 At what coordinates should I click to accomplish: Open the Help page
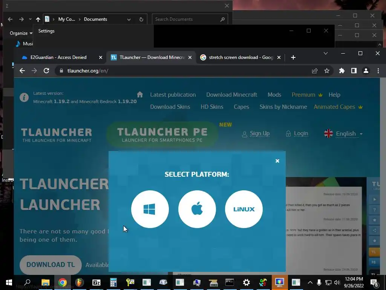tap(334, 95)
